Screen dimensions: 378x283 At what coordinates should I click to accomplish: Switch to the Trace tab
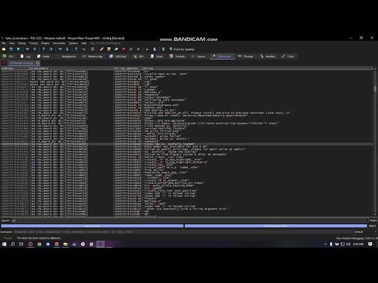[x=288, y=57]
